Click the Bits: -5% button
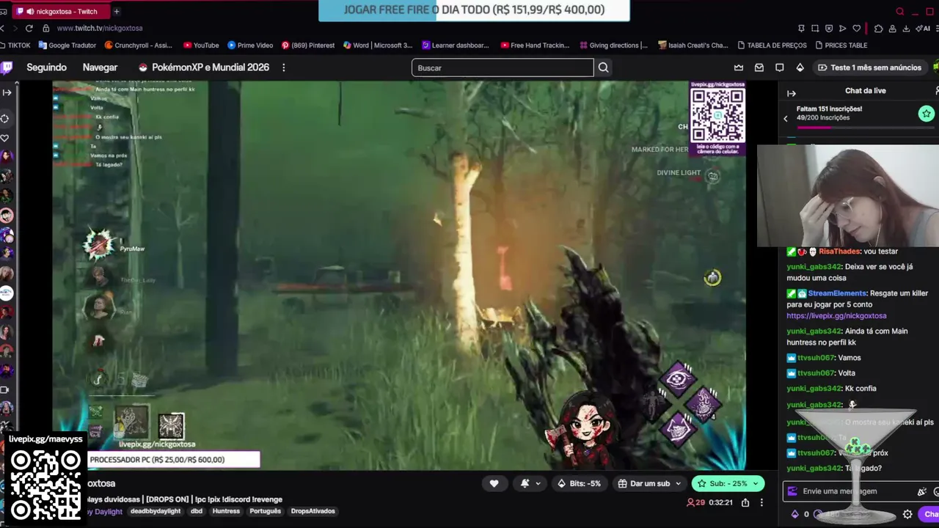 click(x=580, y=483)
